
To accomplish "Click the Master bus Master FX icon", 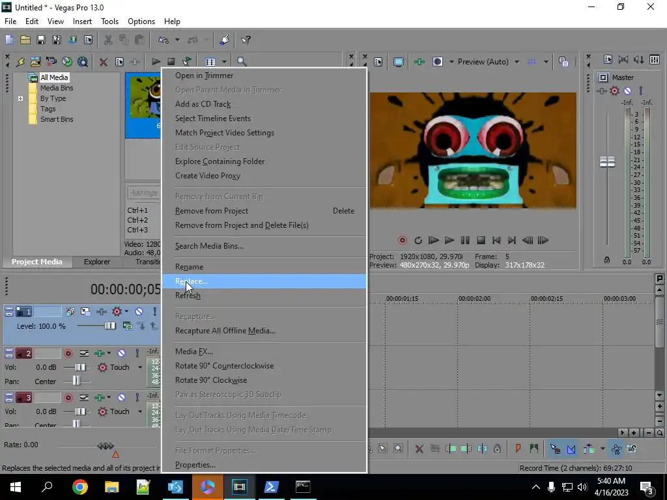I will [x=601, y=90].
